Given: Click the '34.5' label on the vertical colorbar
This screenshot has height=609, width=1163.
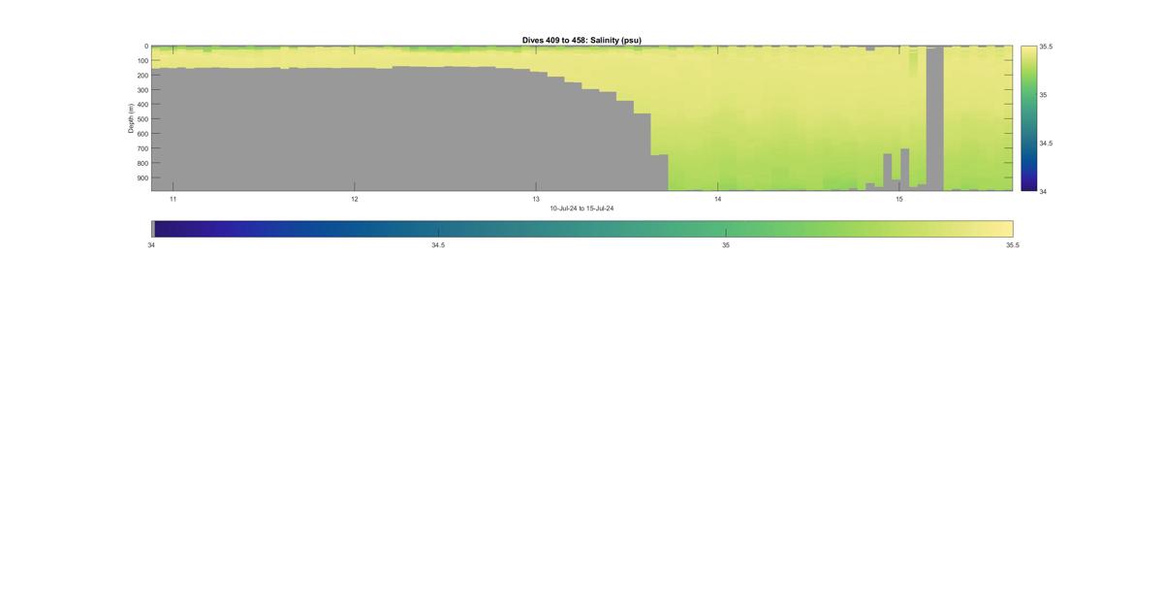Looking at the screenshot, I should point(1046,143).
